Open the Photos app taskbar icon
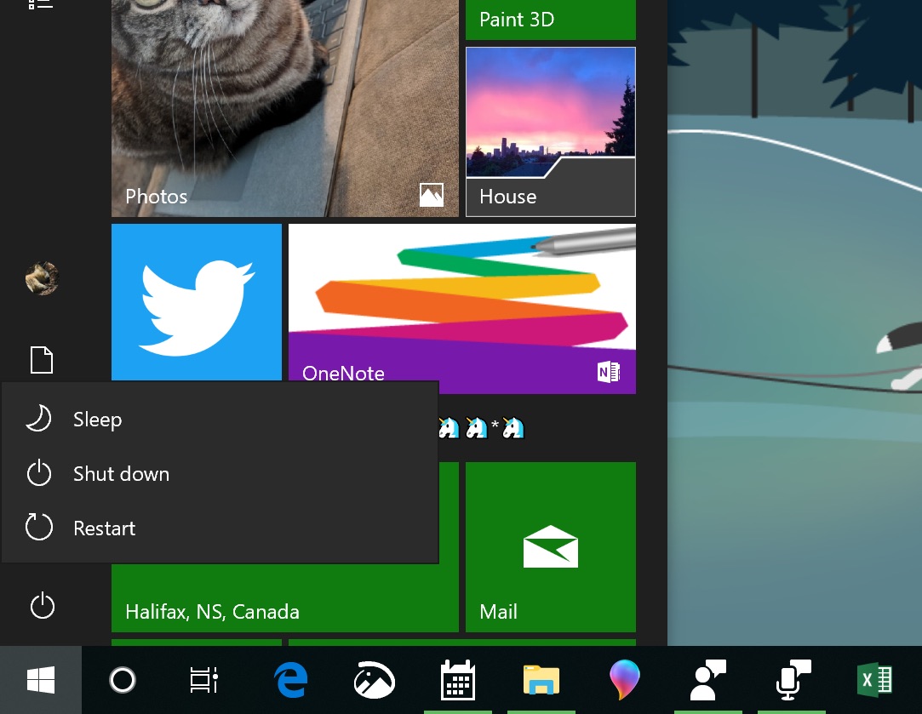This screenshot has width=922, height=714. coord(374,680)
